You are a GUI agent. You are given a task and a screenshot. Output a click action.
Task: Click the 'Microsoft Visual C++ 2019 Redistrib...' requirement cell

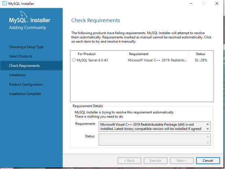point(157,60)
